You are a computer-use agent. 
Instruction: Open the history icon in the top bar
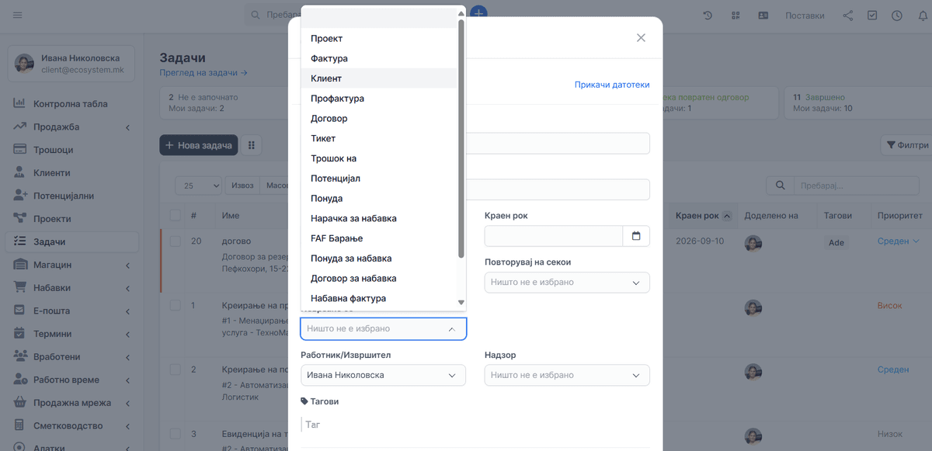[708, 16]
